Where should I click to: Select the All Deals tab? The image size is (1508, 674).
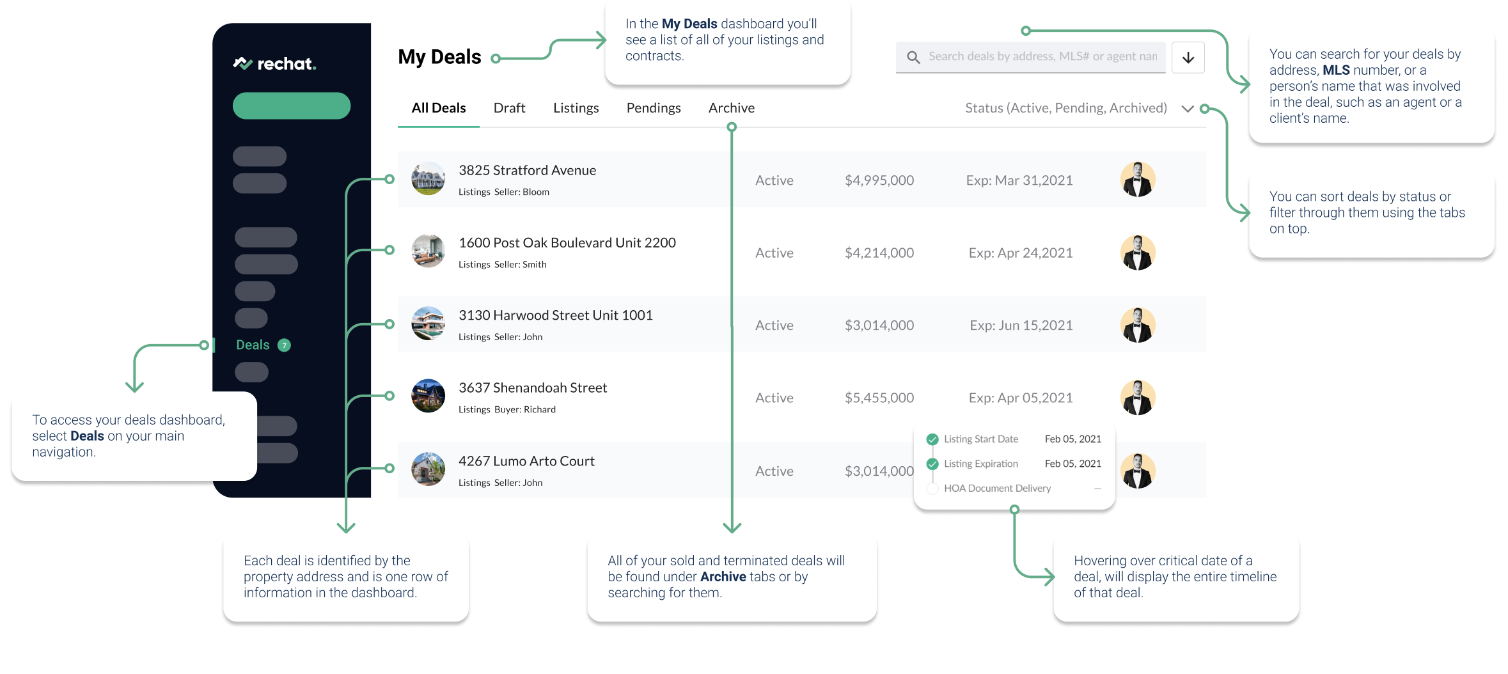439,108
